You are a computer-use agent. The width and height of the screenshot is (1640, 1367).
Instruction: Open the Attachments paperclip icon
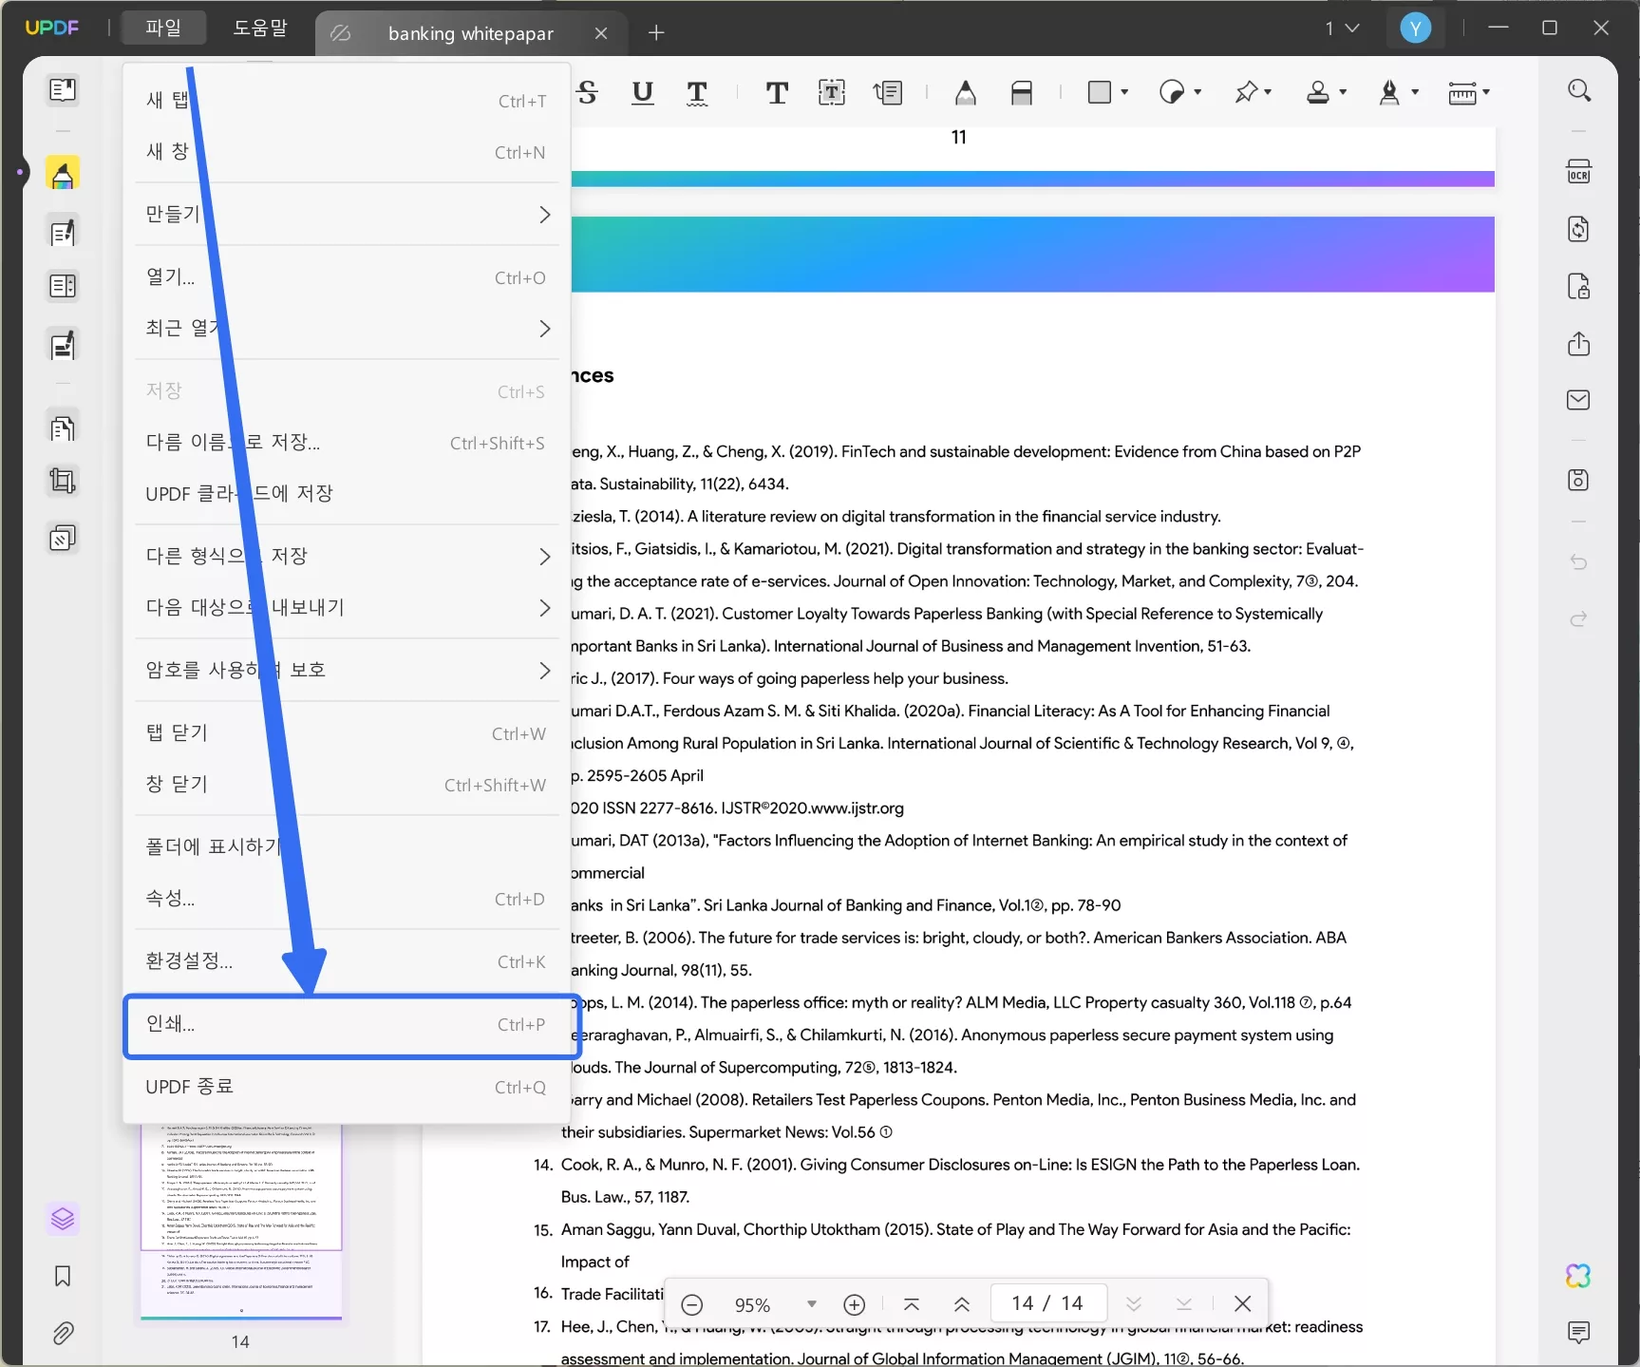click(x=63, y=1333)
